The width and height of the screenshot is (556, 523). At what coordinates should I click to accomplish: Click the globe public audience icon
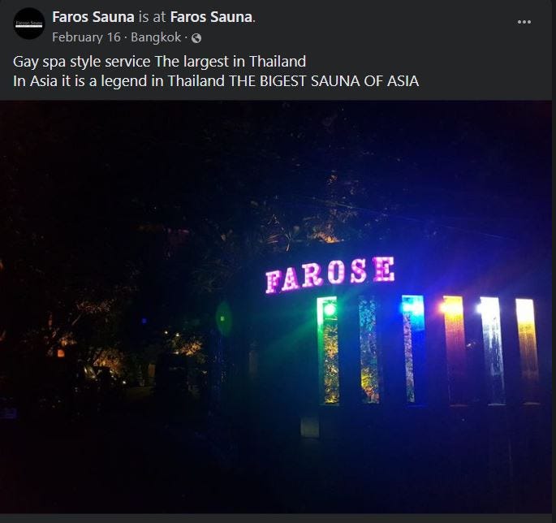196,38
